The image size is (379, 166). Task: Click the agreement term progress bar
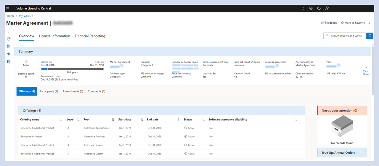[72, 69]
